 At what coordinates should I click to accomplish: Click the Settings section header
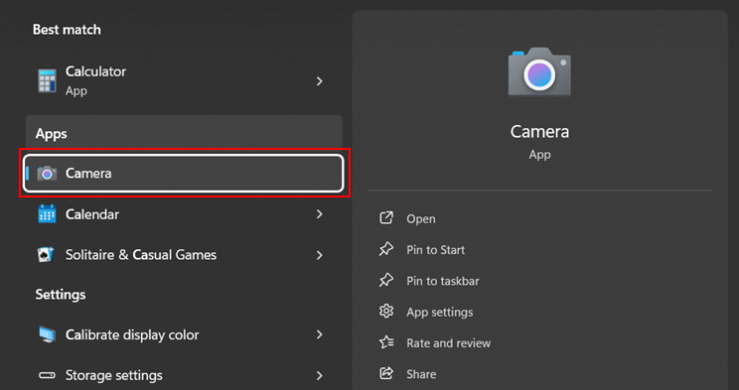(x=61, y=295)
